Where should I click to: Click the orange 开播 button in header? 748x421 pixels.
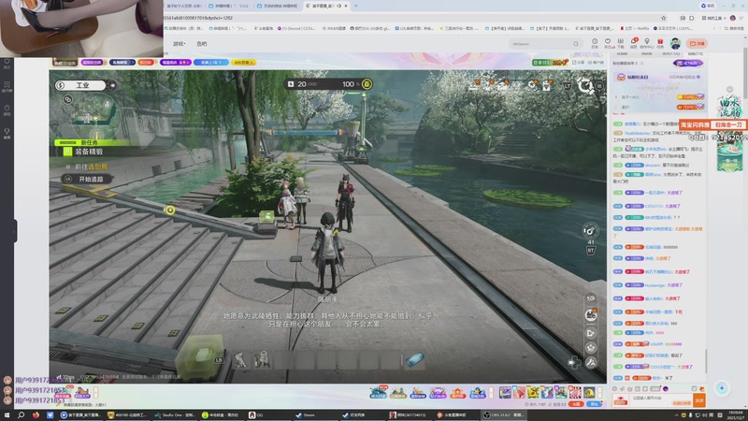pos(697,43)
